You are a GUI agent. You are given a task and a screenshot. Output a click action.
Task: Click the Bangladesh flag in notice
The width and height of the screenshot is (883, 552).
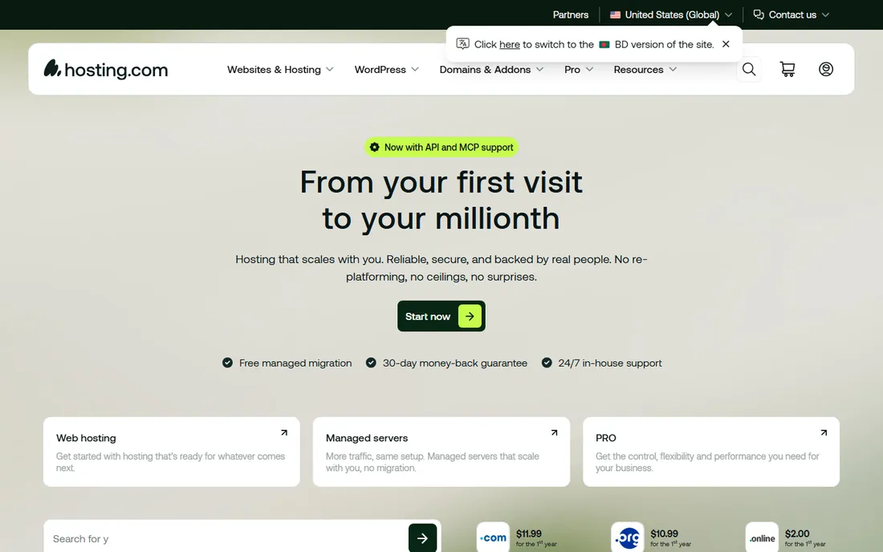click(604, 44)
